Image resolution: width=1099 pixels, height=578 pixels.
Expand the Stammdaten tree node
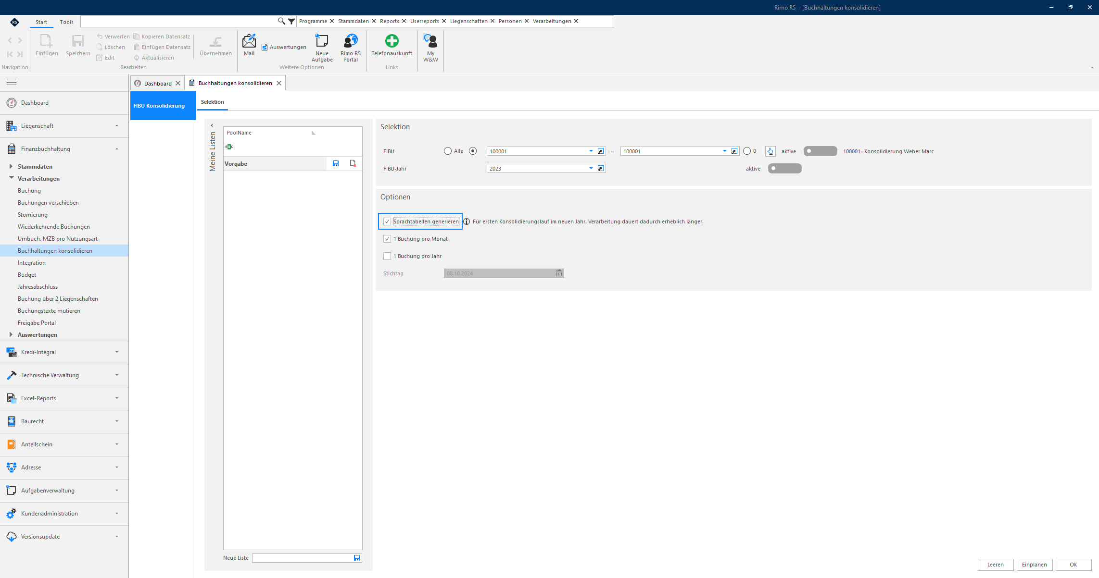[x=11, y=166]
